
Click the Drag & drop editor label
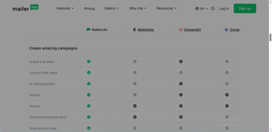(x=42, y=62)
